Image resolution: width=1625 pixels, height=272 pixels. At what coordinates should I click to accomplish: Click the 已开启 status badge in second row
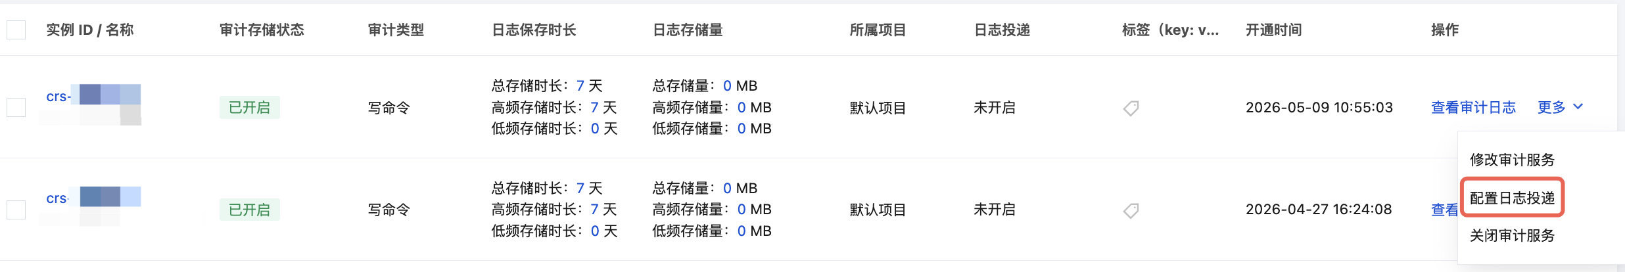[x=249, y=210]
